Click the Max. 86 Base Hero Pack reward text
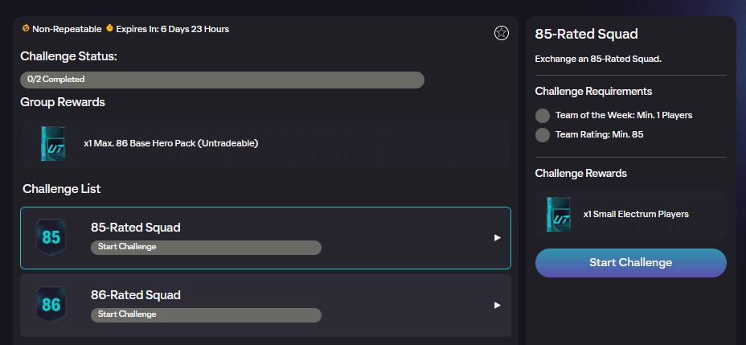The width and height of the screenshot is (746, 345). click(x=170, y=143)
